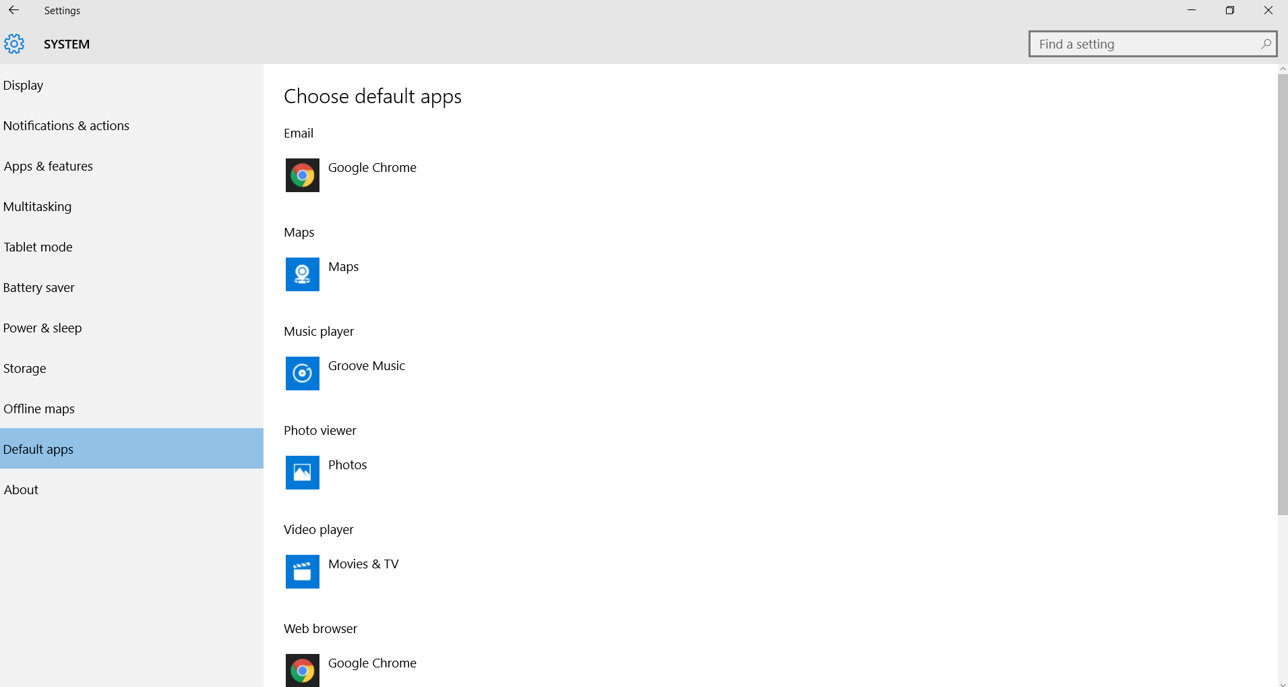1288x687 pixels.
Task: Change the Maps default app label
Action: coord(343,267)
